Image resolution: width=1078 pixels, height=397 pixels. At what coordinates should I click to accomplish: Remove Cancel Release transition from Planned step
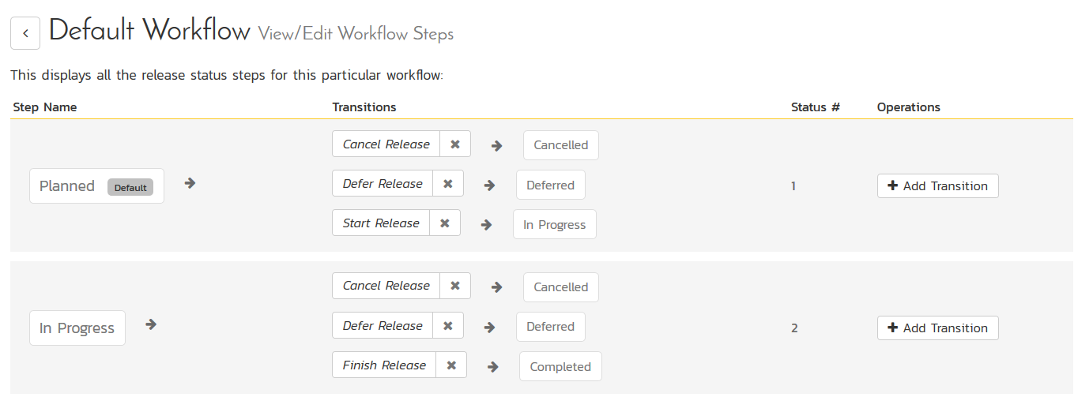(x=455, y=144)
